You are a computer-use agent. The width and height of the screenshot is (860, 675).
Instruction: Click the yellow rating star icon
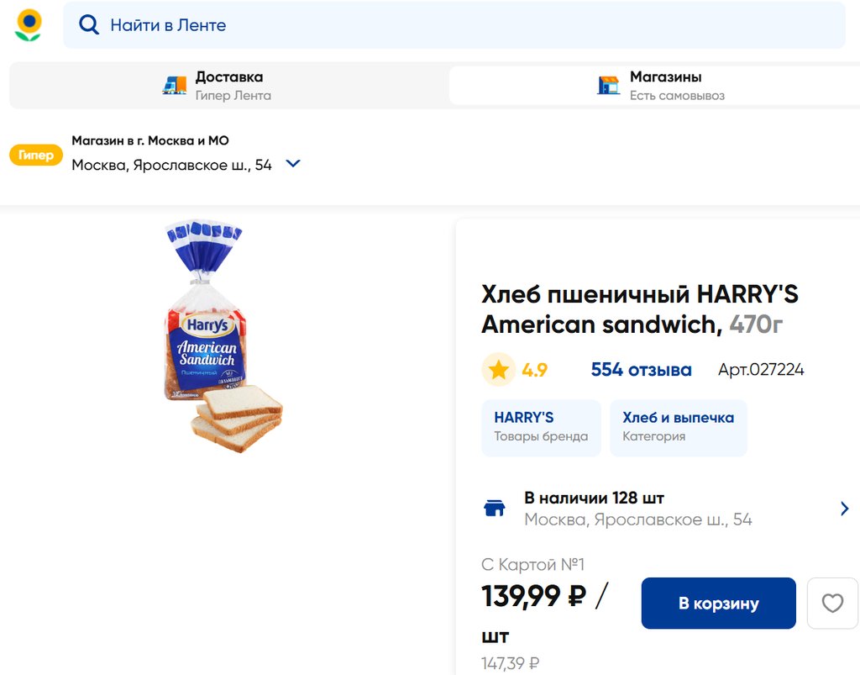[499, 370]
